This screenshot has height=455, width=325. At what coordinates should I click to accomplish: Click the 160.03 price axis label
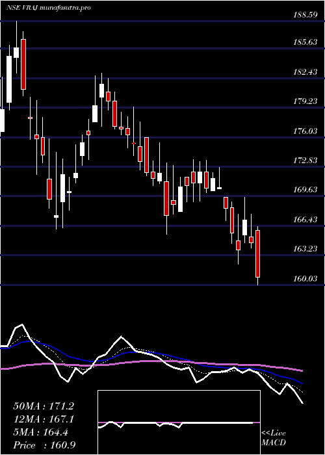[x=305, y=279]
